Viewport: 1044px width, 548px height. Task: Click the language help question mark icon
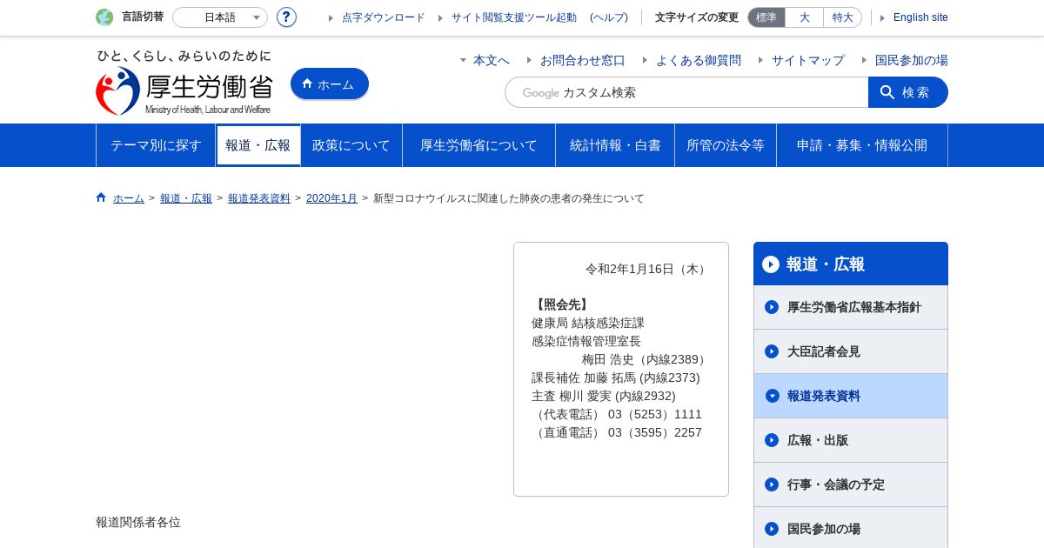286,17
